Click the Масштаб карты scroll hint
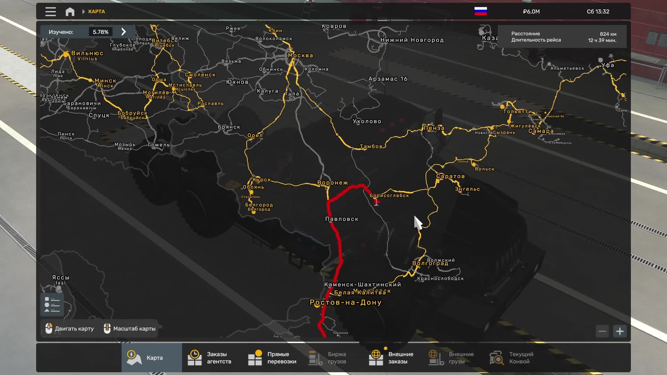The width and height of the screenshot is (667, 375). coord(130,328)
